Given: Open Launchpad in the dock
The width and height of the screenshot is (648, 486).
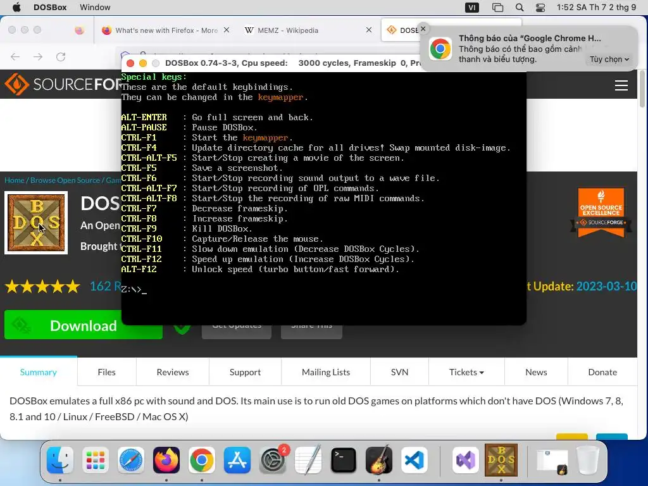Looking at the screenshot, I should (96, 460).
